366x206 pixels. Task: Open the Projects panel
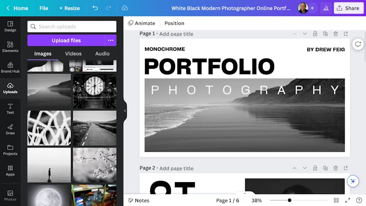(x=10, y=150)
